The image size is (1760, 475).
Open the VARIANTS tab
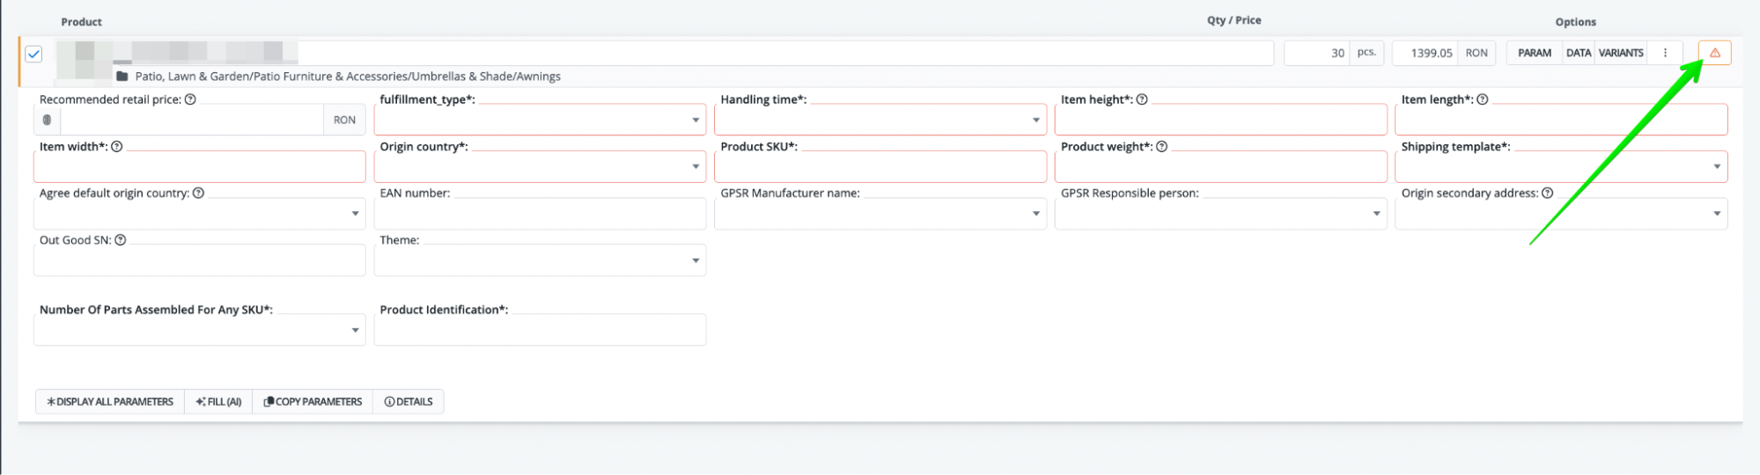1621,53
